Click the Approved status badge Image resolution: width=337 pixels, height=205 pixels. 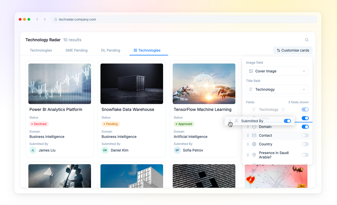(184, 124)
